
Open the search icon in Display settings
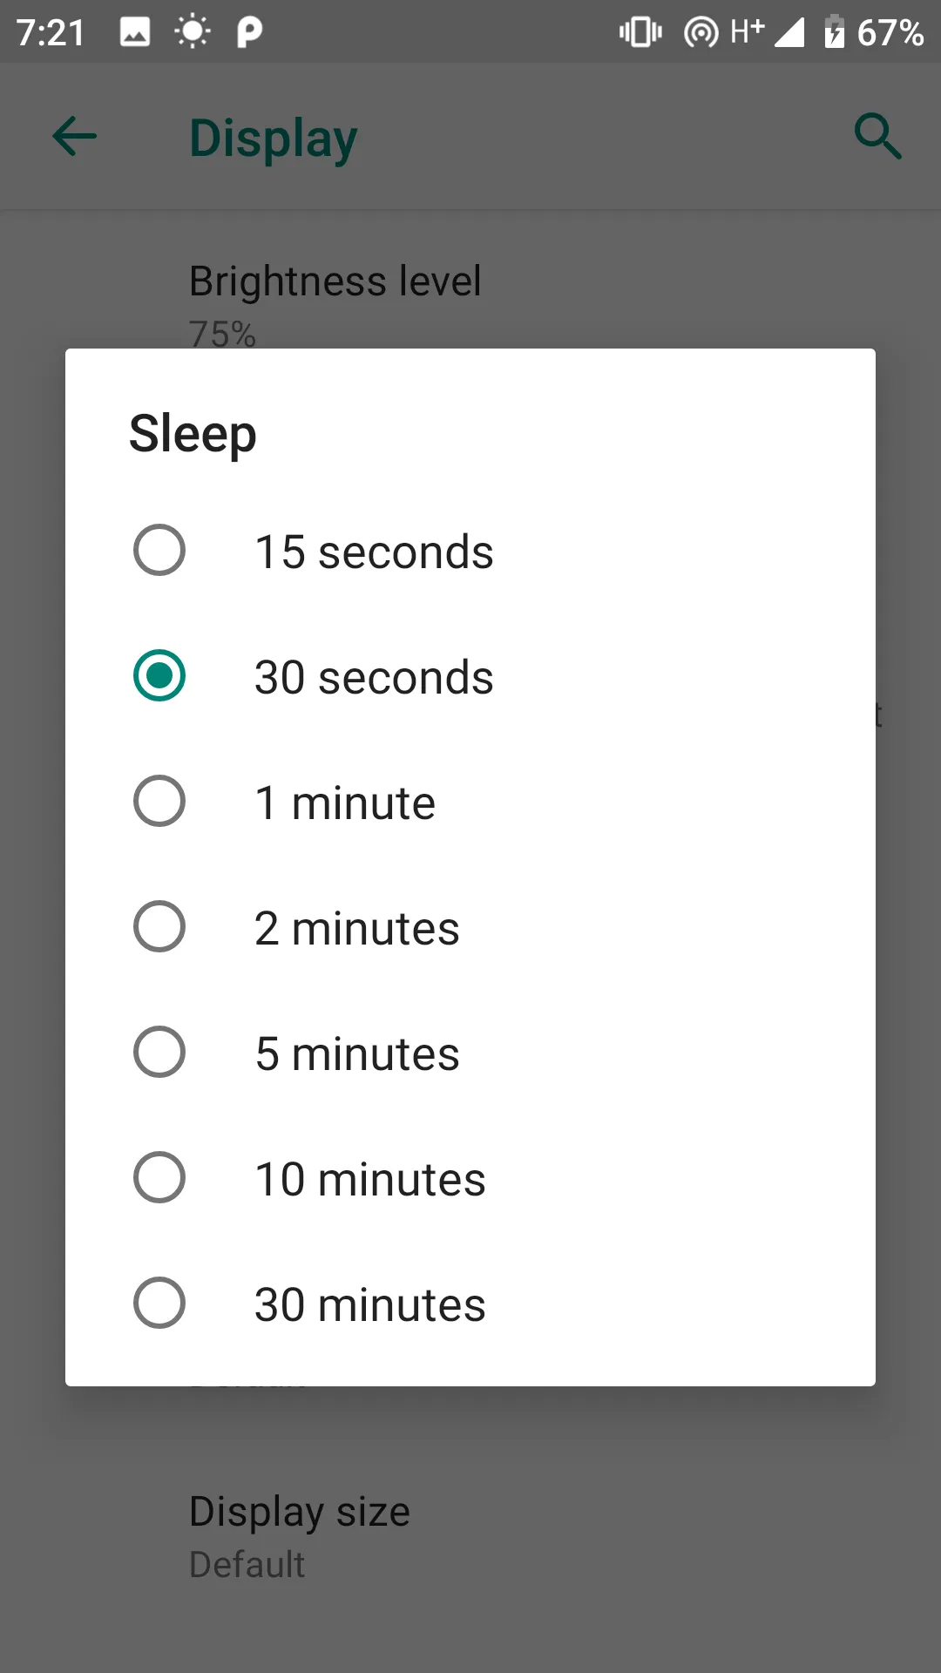[x=878, y=137]
